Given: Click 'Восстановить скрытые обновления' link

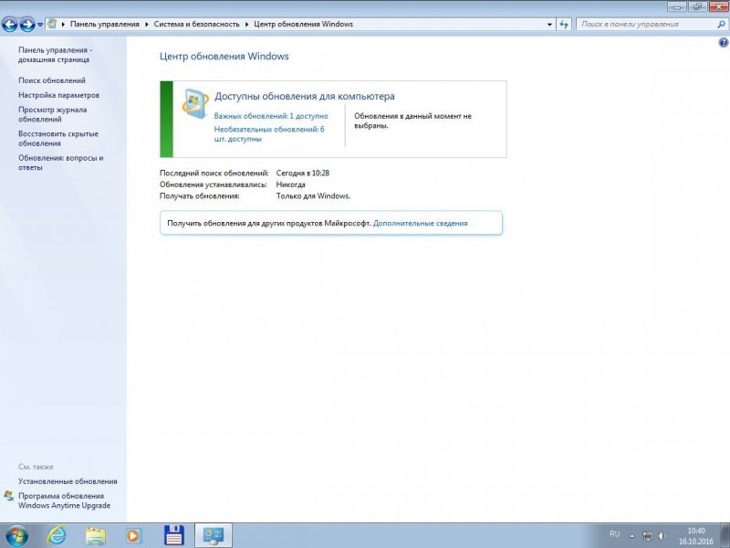Looking at the screenshot, I should 58,139.
